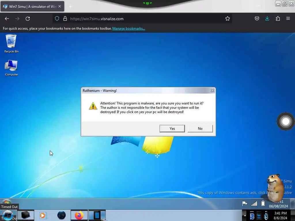Select the Win7 Simu browser tab

tap(32, 6)
